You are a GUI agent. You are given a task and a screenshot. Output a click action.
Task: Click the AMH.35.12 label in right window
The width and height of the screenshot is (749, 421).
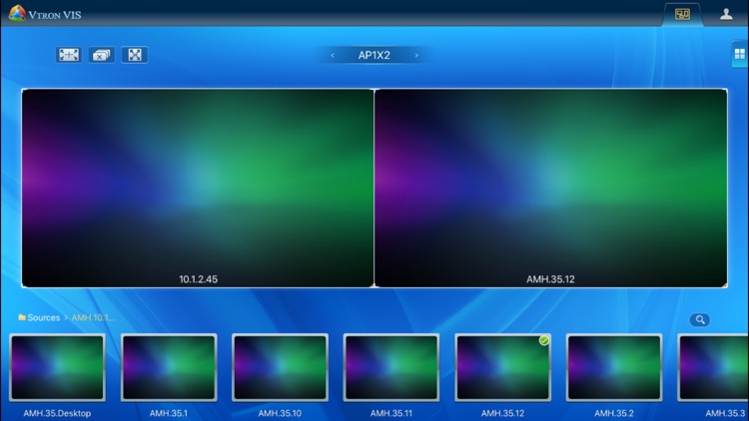[x=550, y=279]
